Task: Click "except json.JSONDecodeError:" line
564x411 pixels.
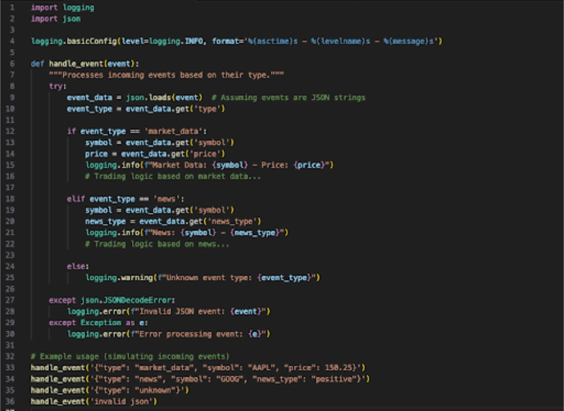Action: coord(112,300)
